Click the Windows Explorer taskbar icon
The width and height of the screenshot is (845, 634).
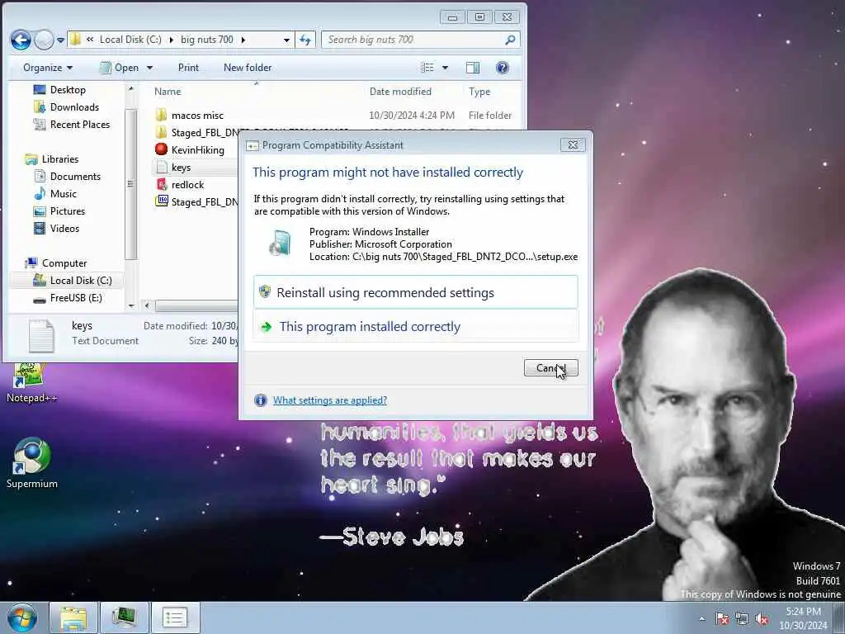pyautogui.click(x=73, y=617)
